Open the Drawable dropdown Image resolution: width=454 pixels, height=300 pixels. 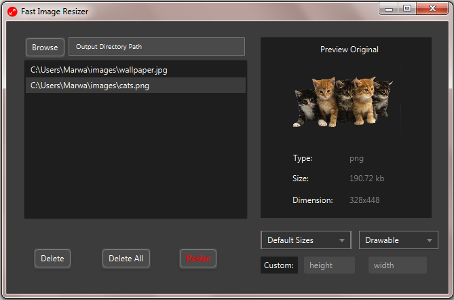click(398, 240)
